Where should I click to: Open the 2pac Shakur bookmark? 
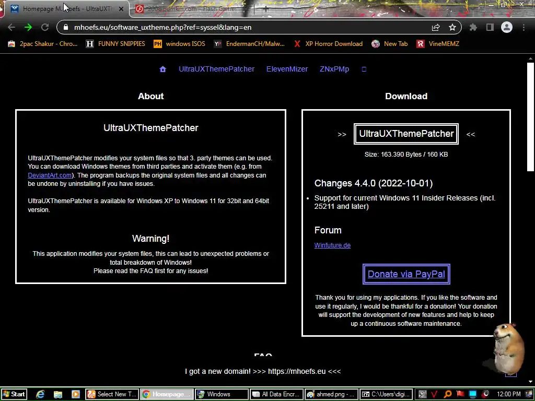[x=43, y=44]
